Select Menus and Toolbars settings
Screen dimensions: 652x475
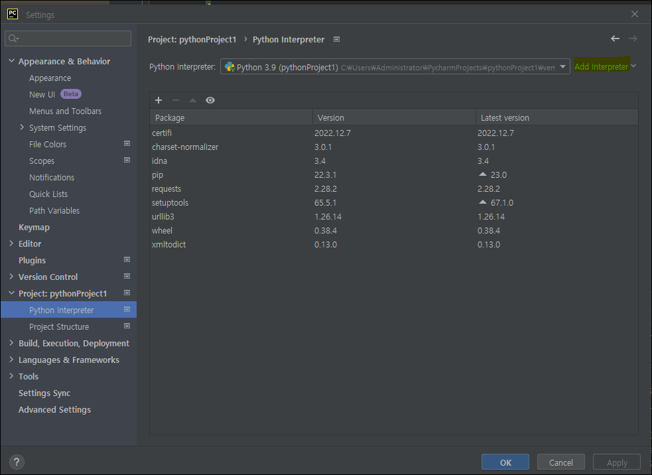[65, 111]
